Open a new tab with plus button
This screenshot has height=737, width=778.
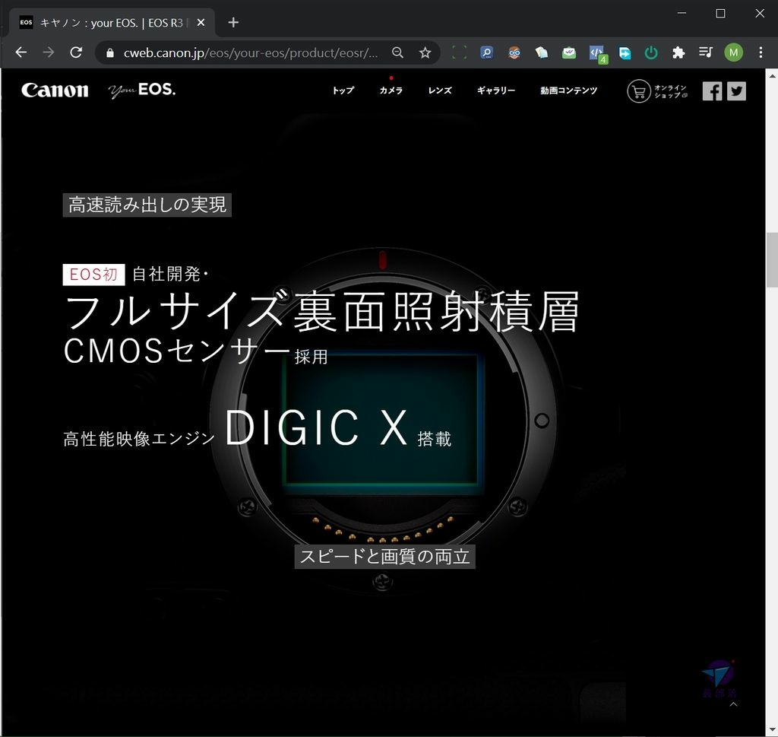point(233,23)
